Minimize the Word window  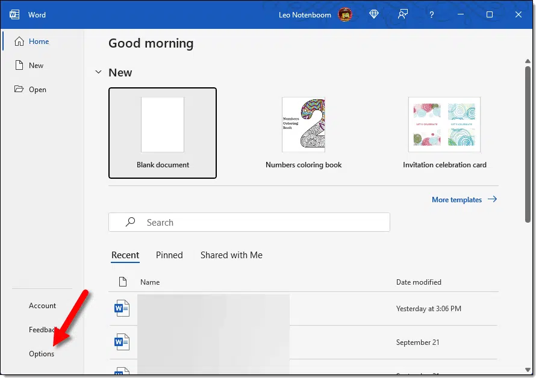[461, 14]
